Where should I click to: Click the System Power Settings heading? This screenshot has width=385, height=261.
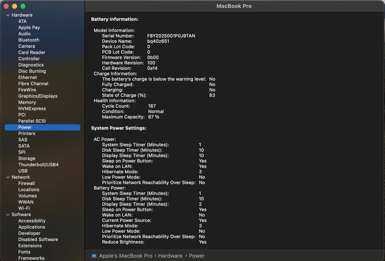(119, 128)
